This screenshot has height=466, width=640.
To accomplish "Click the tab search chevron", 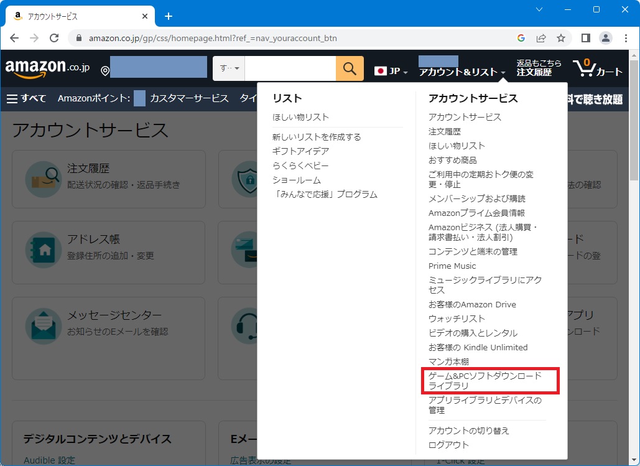I will [x=539, y=9].
